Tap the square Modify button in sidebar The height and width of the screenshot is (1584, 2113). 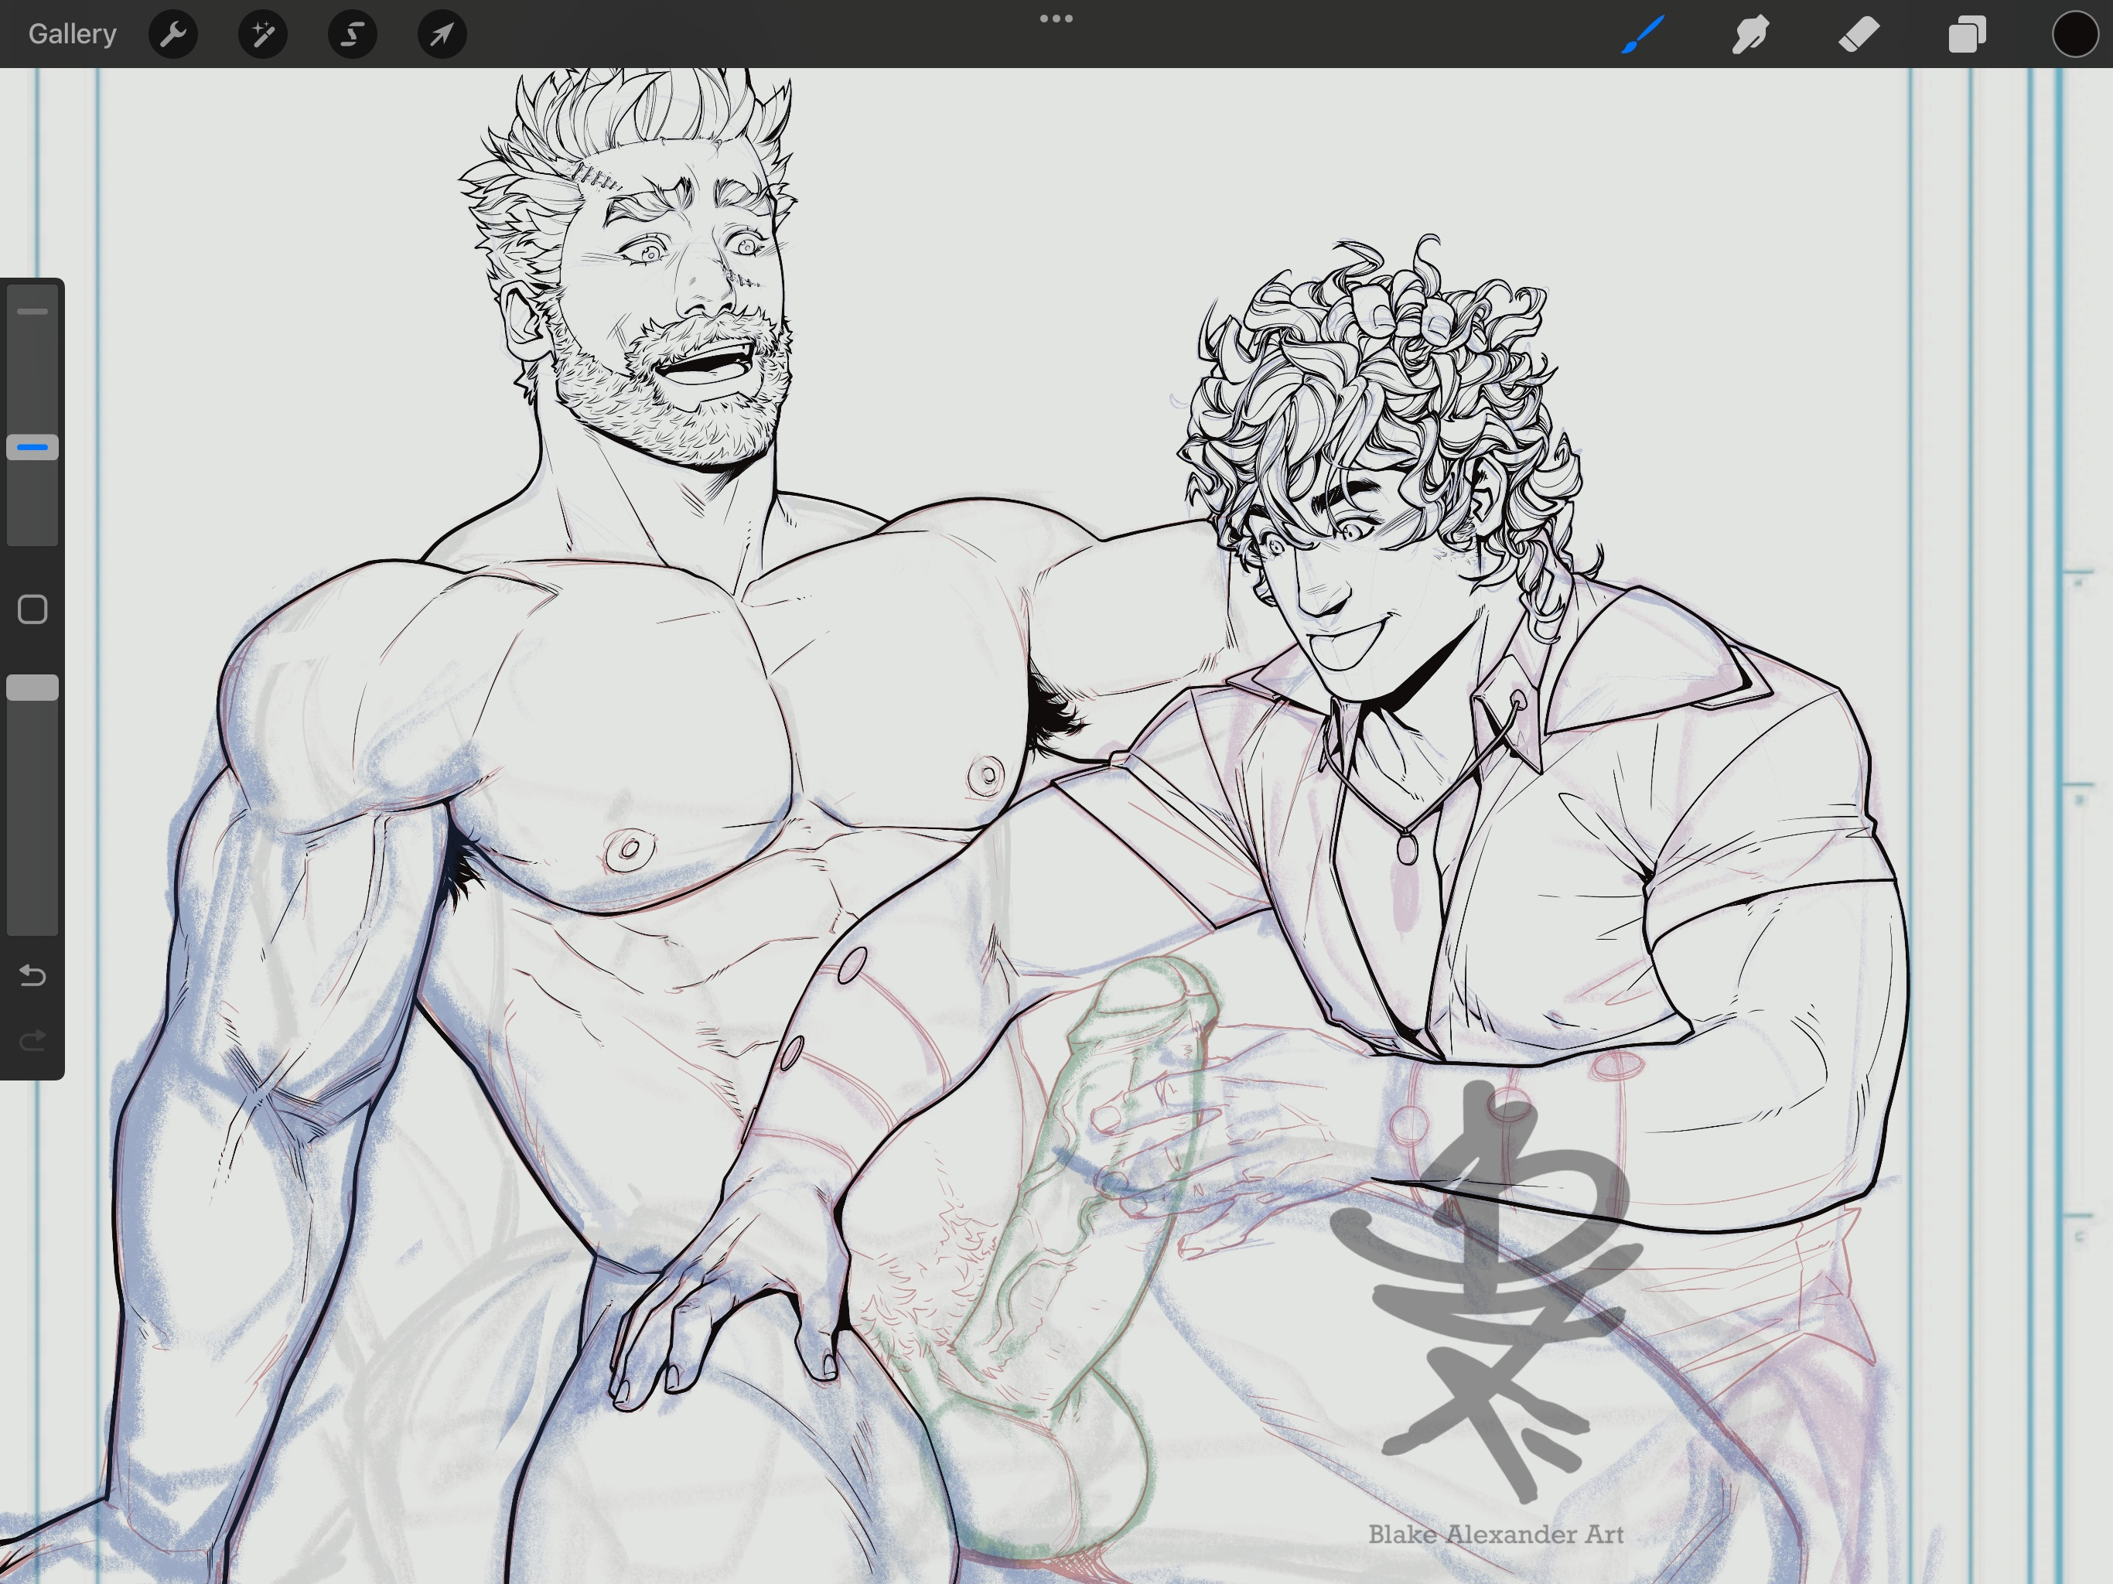(32, 609)
